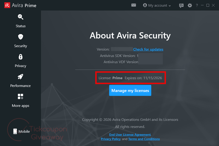Open the Status magnifier icon

click(21, 17)
